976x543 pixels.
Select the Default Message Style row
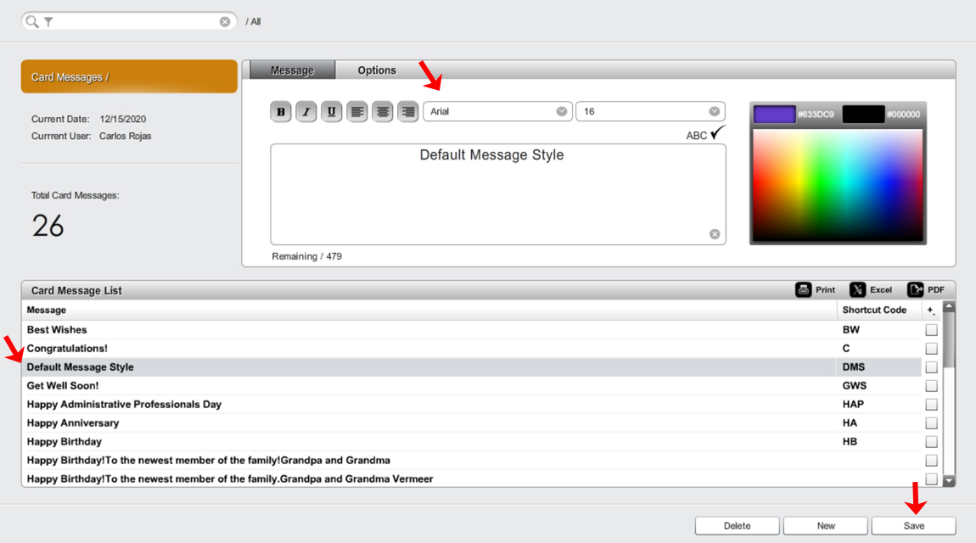point(472,367)
